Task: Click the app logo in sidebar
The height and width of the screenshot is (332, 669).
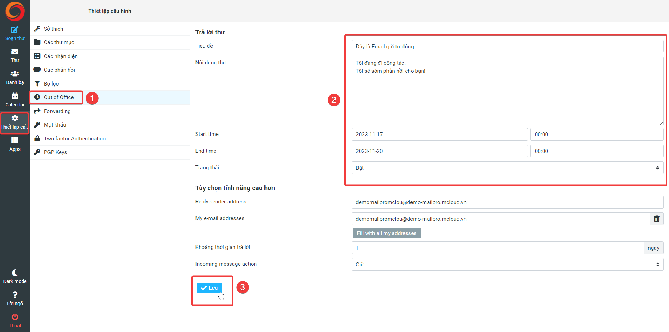Action: coord(15,11)
